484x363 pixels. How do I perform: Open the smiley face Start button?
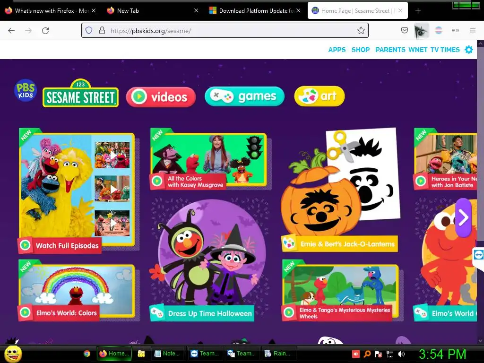click(13, 354)
